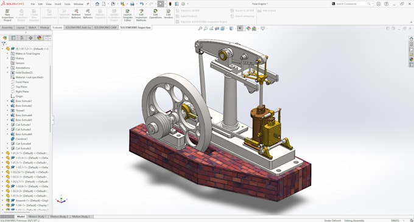Click Remove Balloons tool
The height and width of the screenshot is (222, 414).
[x=76, y=14]
